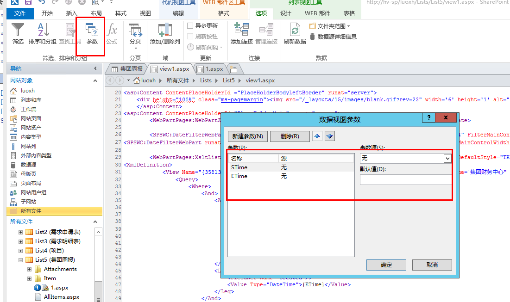Open 排序和分组 sort and group tool
The height and width of the screenshot is (302, 510).
tap(43, 31)
